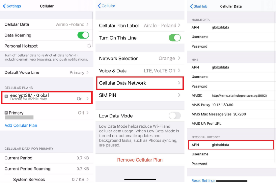Tap the encryptSIM plan SIM badge icon
The width and height of the screenshot is (277, 183).
pyautogui.click(x=6, y=96)
